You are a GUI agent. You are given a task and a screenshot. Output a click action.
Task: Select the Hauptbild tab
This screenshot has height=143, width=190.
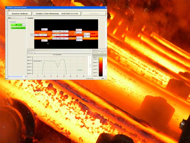[x=31, y=18]
